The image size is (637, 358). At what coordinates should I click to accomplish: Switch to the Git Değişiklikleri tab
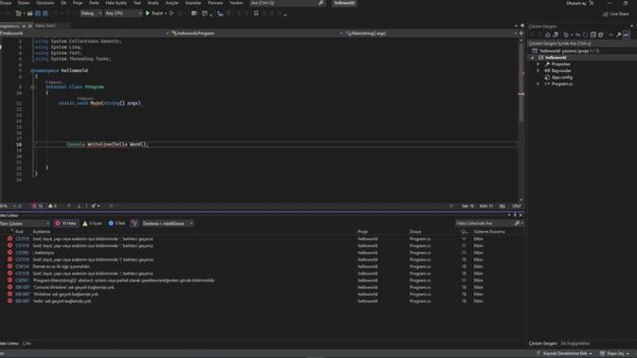point(574,344)
